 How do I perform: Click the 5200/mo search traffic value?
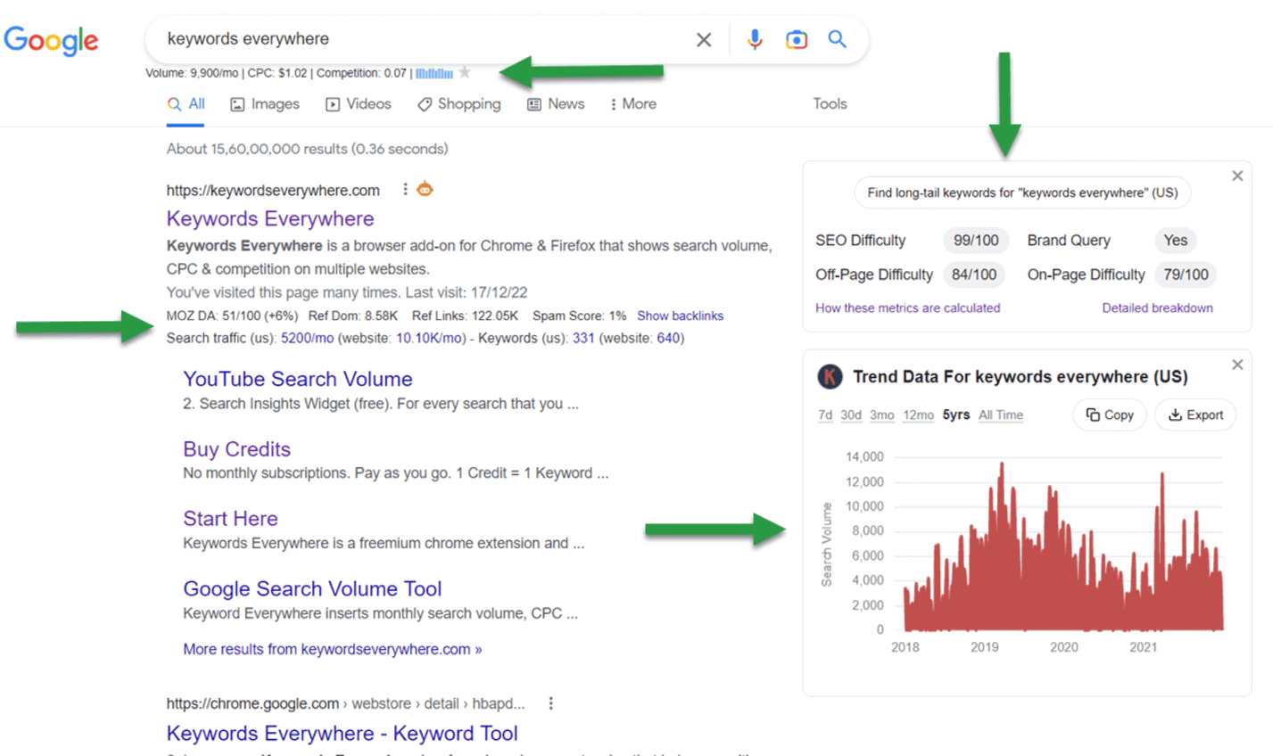point(307,338)
